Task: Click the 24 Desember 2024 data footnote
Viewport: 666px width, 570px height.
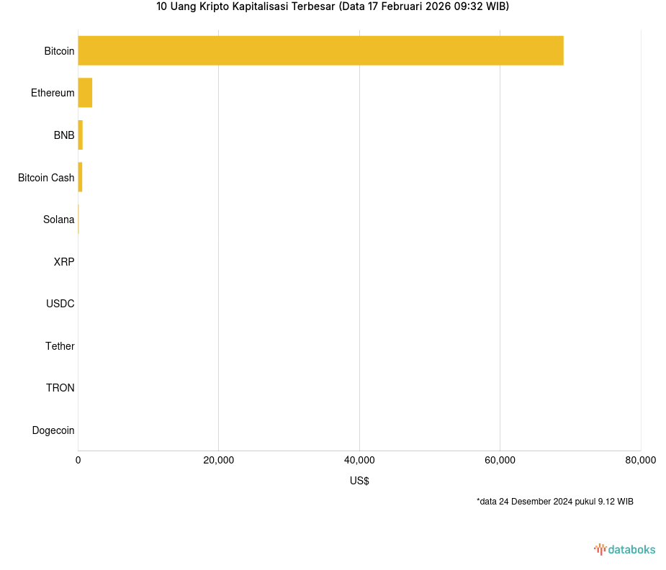Action: tap(554, 502)
